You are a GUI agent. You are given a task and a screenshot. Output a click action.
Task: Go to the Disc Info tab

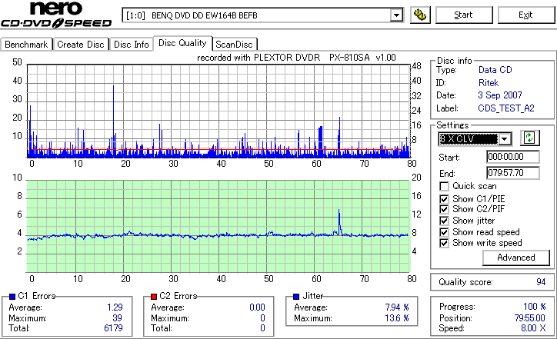pos(131,45)
